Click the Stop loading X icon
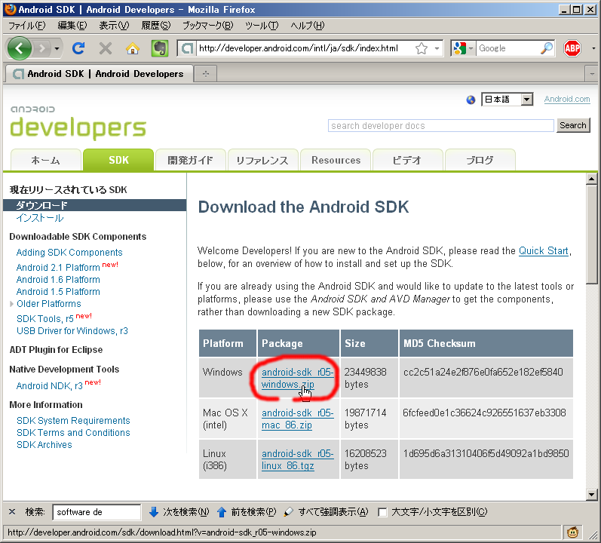601x543 pixels. point(106,48)
